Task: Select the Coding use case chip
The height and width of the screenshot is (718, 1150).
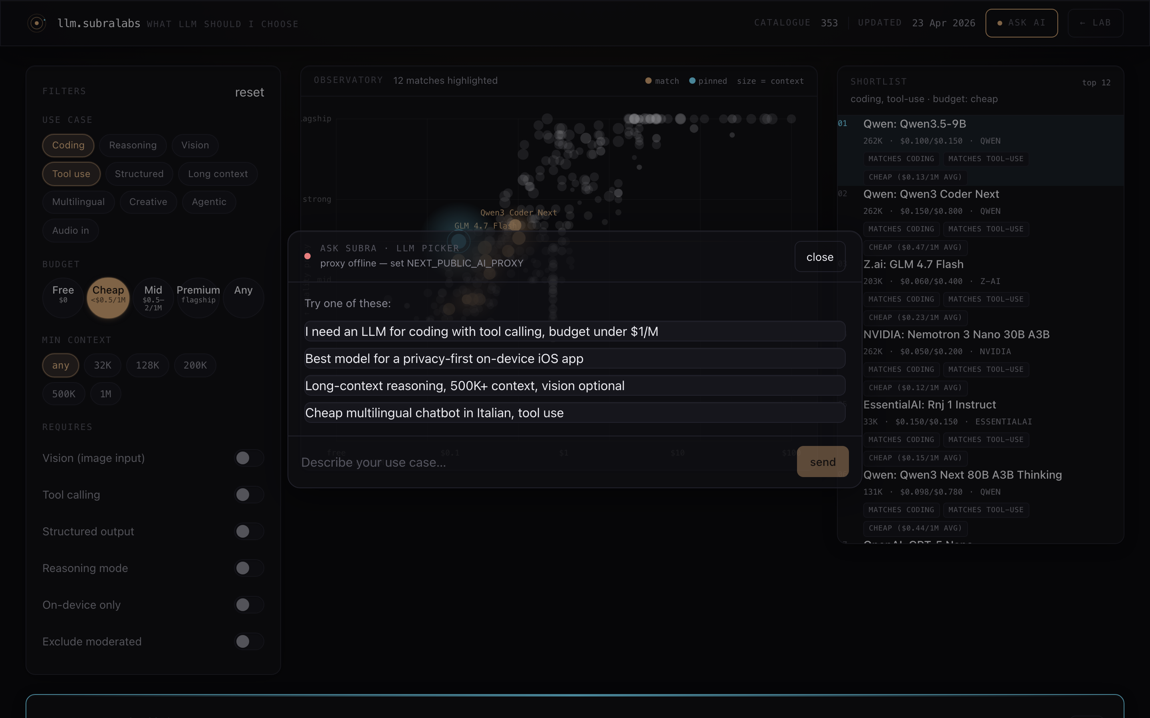Action: [68, 145]
